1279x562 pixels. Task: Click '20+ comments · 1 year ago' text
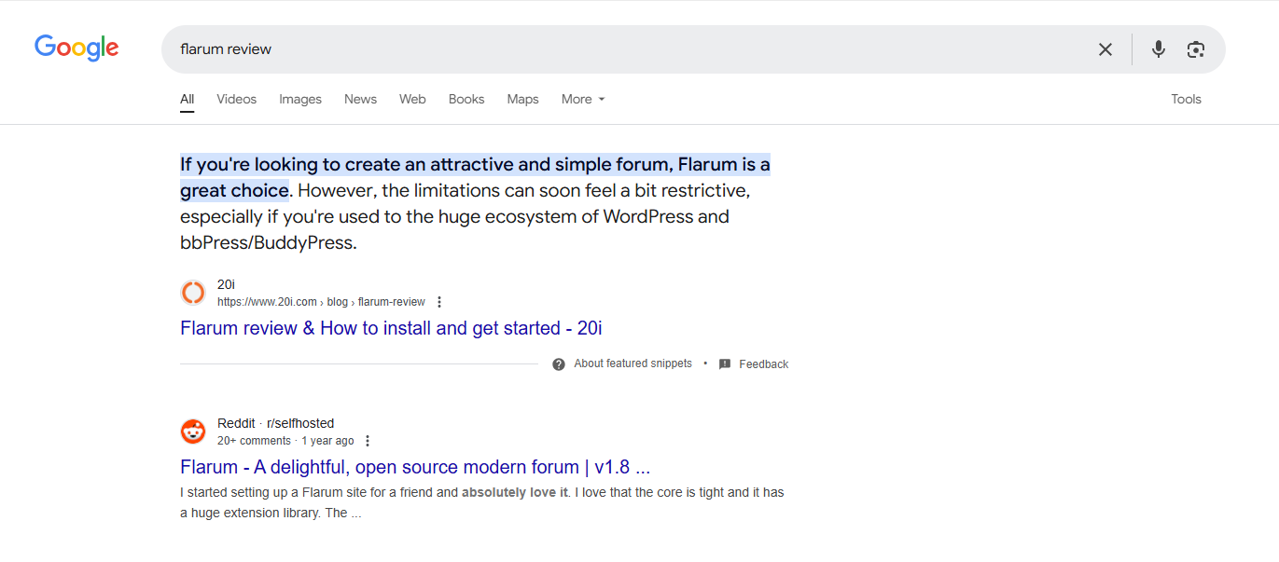coord(285,441)
